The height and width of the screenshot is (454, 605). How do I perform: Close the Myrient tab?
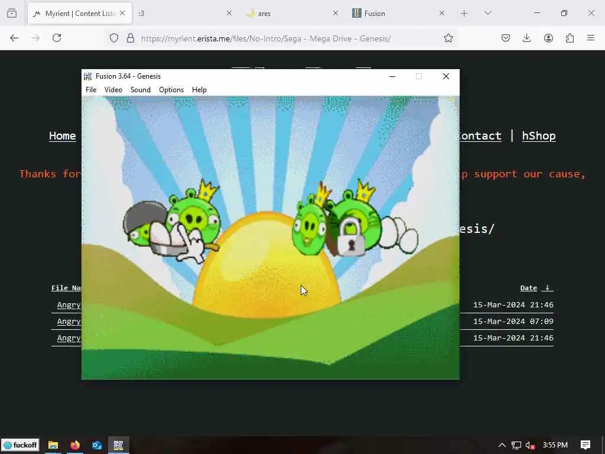click(122, 13)
